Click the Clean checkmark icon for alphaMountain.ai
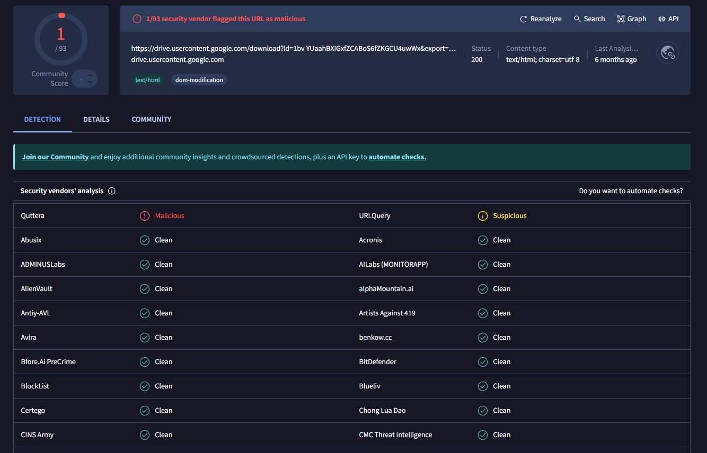 click(x=483, y=289)
